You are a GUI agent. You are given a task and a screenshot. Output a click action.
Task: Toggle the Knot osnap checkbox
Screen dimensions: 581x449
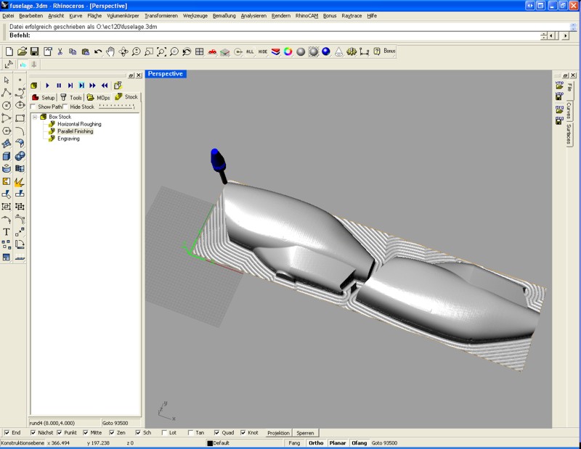[x=243, y=432]
